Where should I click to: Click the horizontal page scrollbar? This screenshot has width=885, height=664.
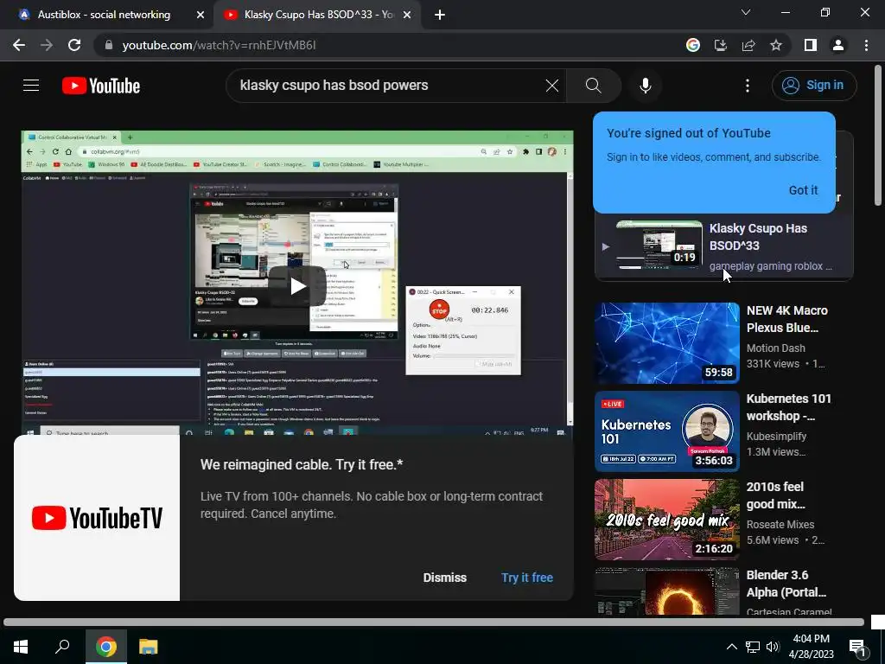coord(434,622)
